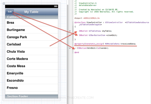Click the NSMutableData *receivedData property line

(105, 44)
